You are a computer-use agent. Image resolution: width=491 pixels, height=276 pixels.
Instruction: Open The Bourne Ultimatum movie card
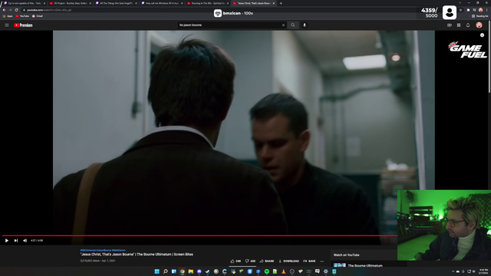point(364,265)
